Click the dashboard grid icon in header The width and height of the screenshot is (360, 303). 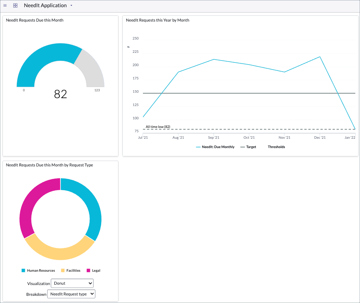pyautogui.click(x=15, y=5)
